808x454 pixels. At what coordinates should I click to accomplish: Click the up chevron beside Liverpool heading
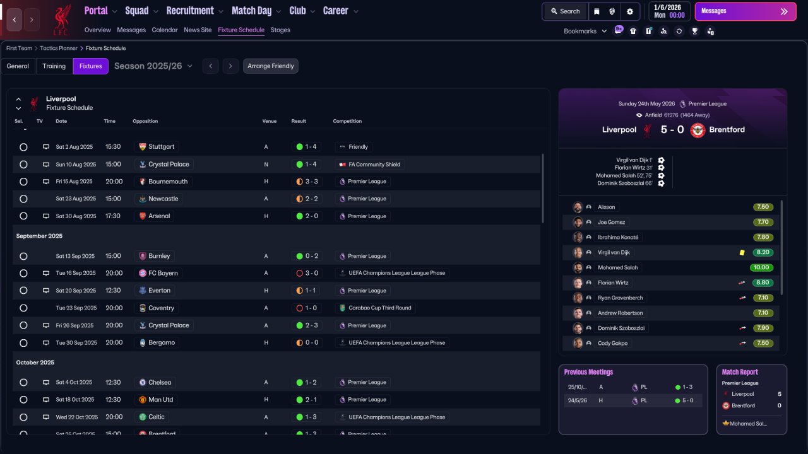coord(18,100)
